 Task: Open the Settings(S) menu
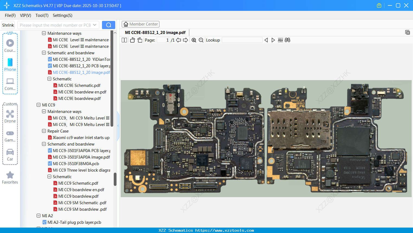click(62, 15)
